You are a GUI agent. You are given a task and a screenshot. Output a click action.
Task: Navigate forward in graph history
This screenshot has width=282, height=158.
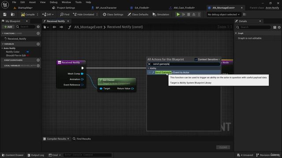(x=61, y=27)
